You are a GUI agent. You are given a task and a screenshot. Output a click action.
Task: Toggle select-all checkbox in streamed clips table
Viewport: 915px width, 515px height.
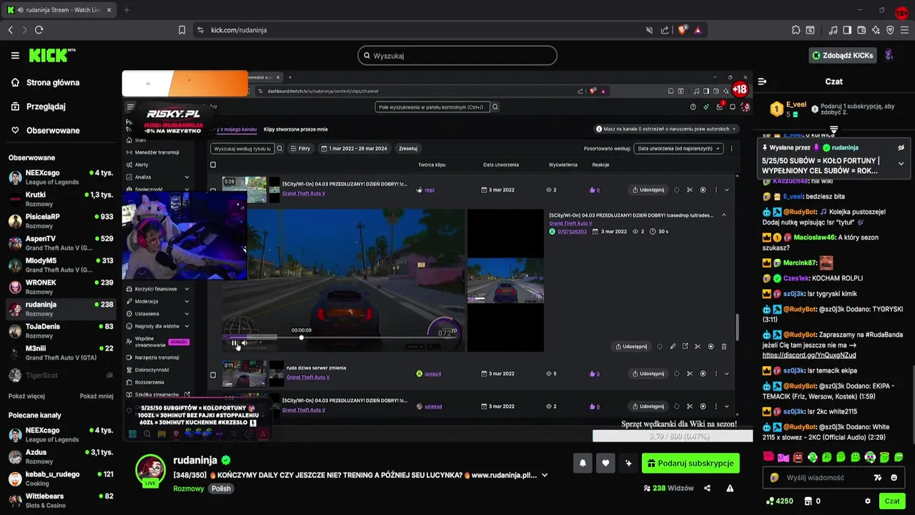(x=213, y=165)
